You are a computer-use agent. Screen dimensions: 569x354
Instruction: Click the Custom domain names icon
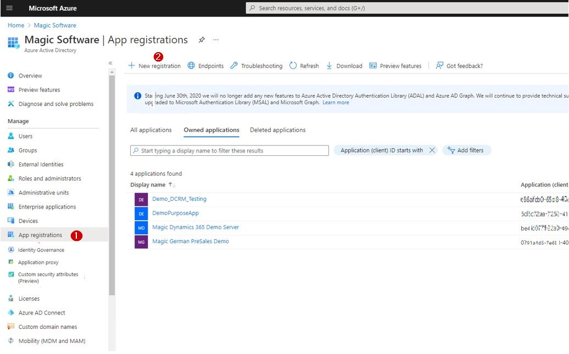[x=11, y=327]
